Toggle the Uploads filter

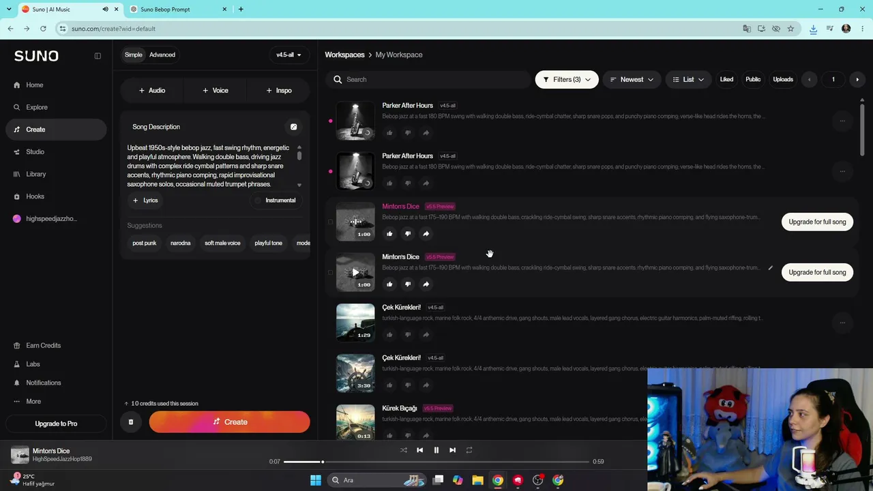click(x=783, y=80)
